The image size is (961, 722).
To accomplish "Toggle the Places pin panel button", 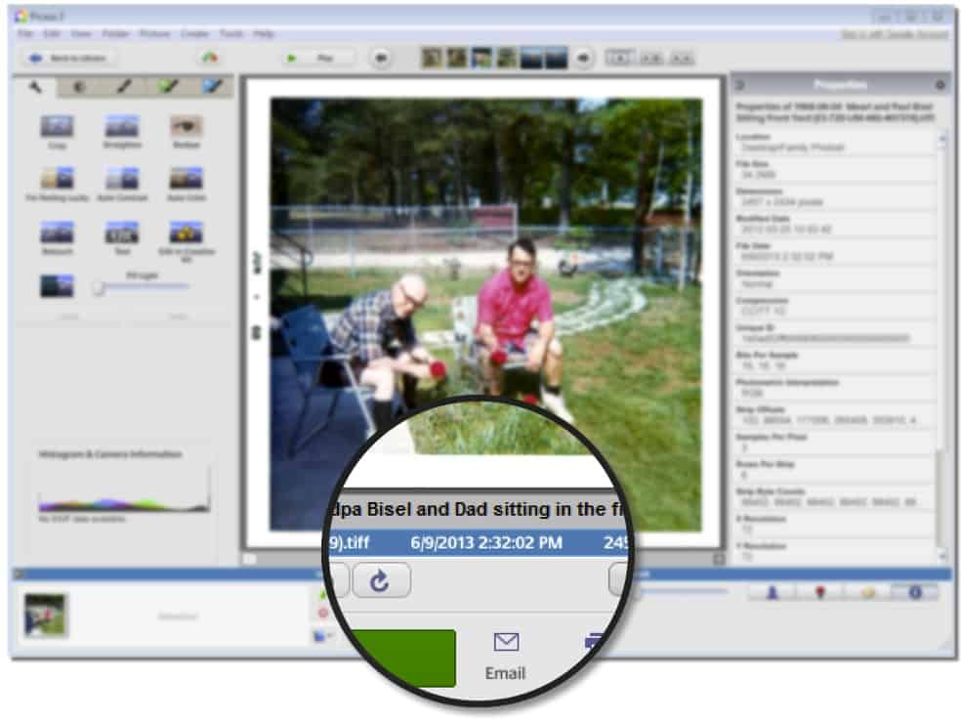I will click(818, 593).
